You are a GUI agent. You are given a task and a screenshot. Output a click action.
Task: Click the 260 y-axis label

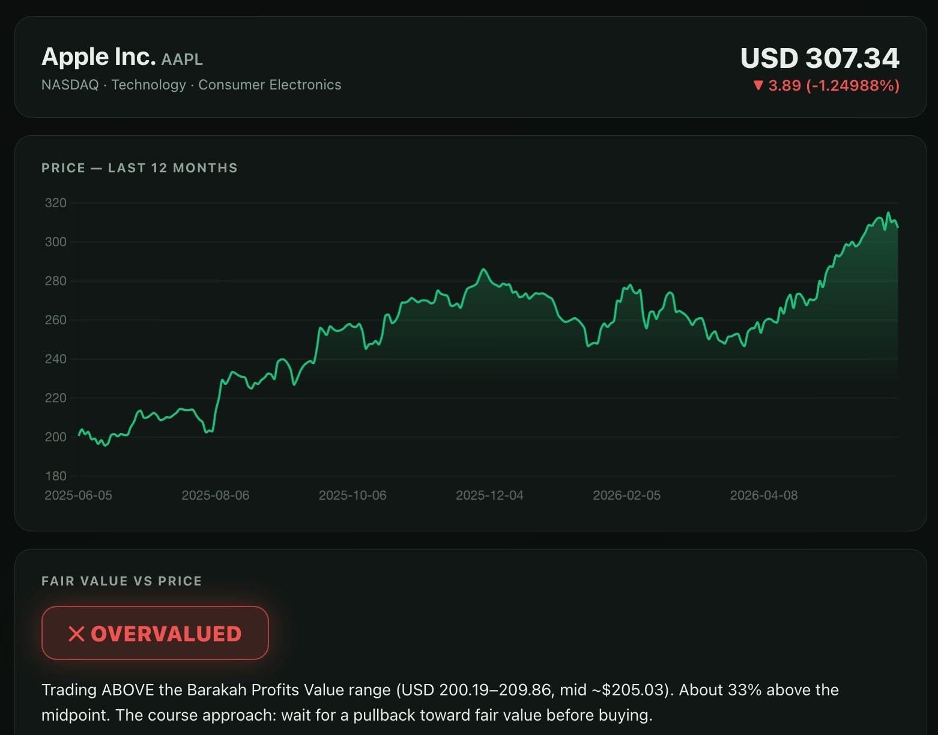click(x=56, y=320)
